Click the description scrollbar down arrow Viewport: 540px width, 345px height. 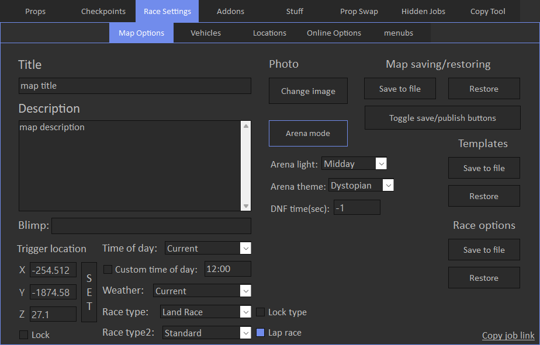tap(246, 205)
